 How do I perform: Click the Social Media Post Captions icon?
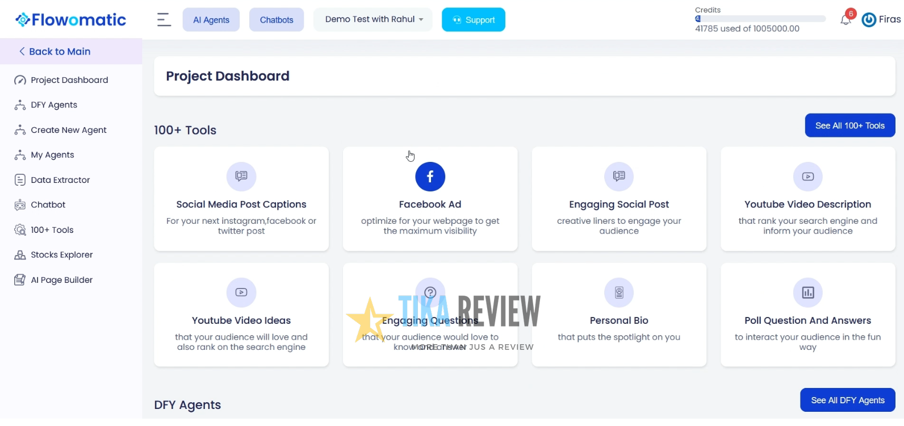click(241, 177)
